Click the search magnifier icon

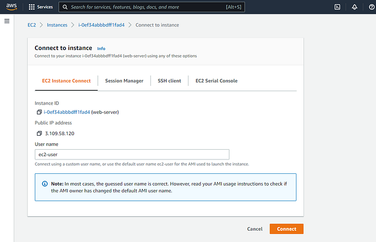point(65,7)
